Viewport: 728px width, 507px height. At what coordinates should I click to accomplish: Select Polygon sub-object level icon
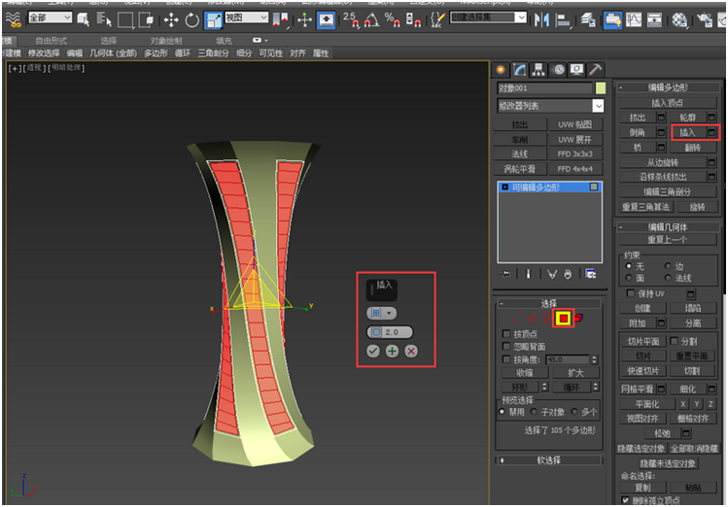tap(563, 319)
